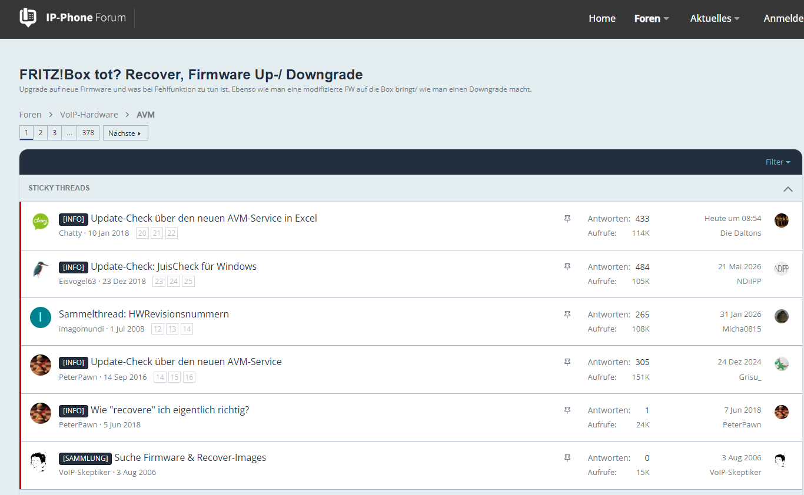Open the Aktuelles menu item
804x495 pixels.
pyautogui.click(x=710, y=18)
